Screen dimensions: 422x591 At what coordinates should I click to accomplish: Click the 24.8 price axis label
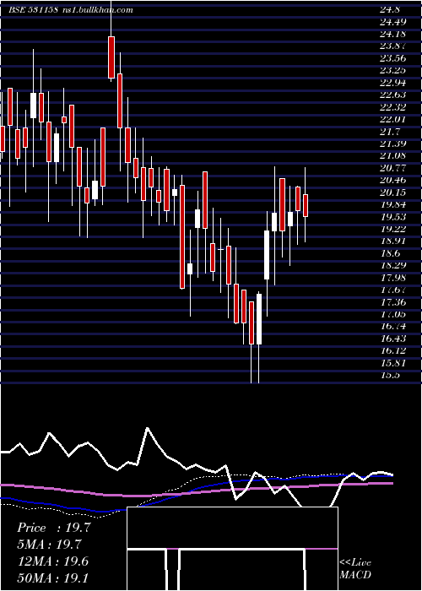pos(390,10)
